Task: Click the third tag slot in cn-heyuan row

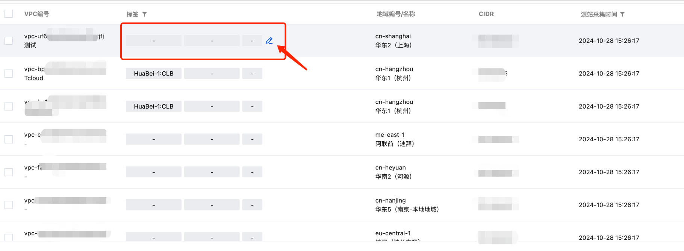Action: (252, 172)
